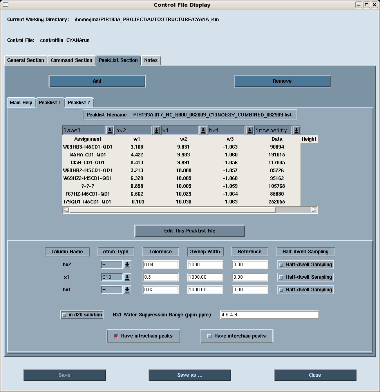Switch to the Command Section tab
380x392 pixels.
click(71, 60)
